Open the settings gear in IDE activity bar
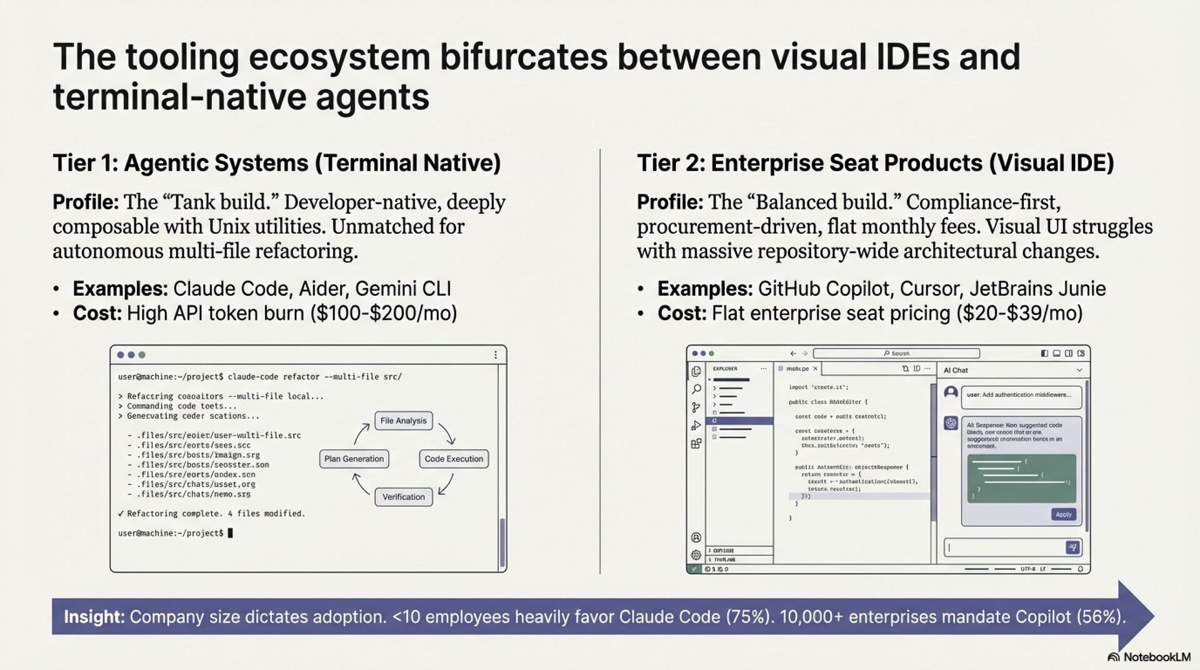This screenshot has width=1200, height=670. coord(696,554)
